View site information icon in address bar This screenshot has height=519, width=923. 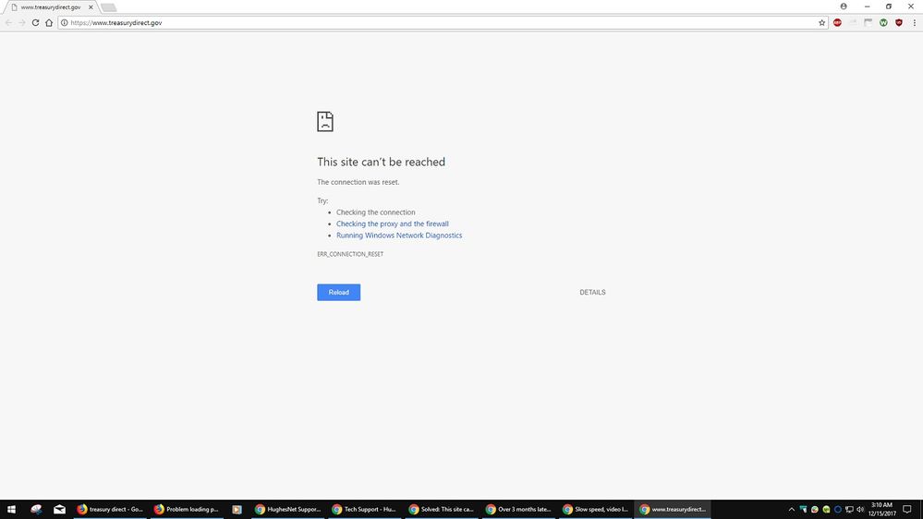(64, 22)
